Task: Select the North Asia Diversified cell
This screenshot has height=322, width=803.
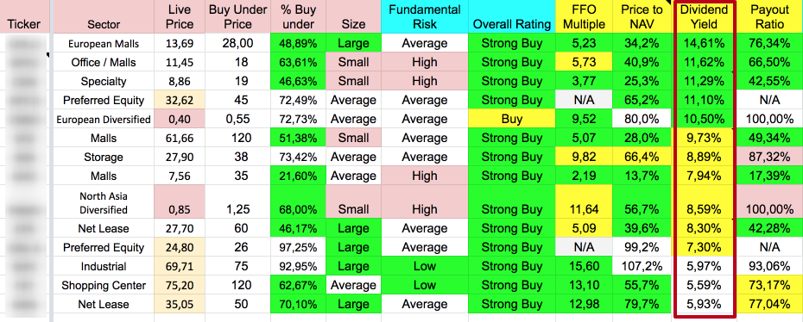Action: click(x=104, y=202)
